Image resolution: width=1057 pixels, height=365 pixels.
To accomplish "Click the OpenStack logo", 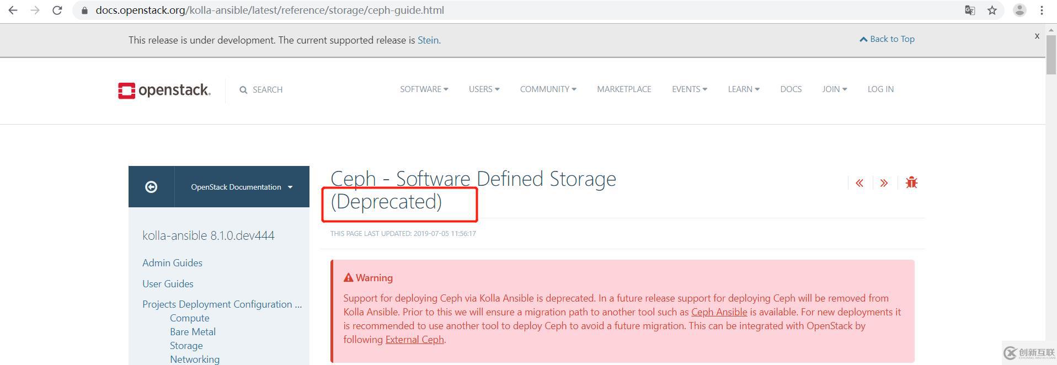I will click(164, 90).
